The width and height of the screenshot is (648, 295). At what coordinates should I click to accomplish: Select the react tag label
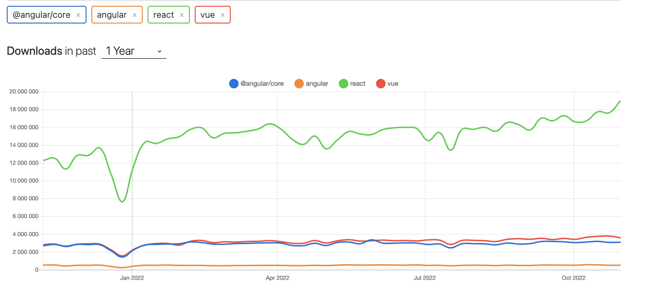coord(163,15)
